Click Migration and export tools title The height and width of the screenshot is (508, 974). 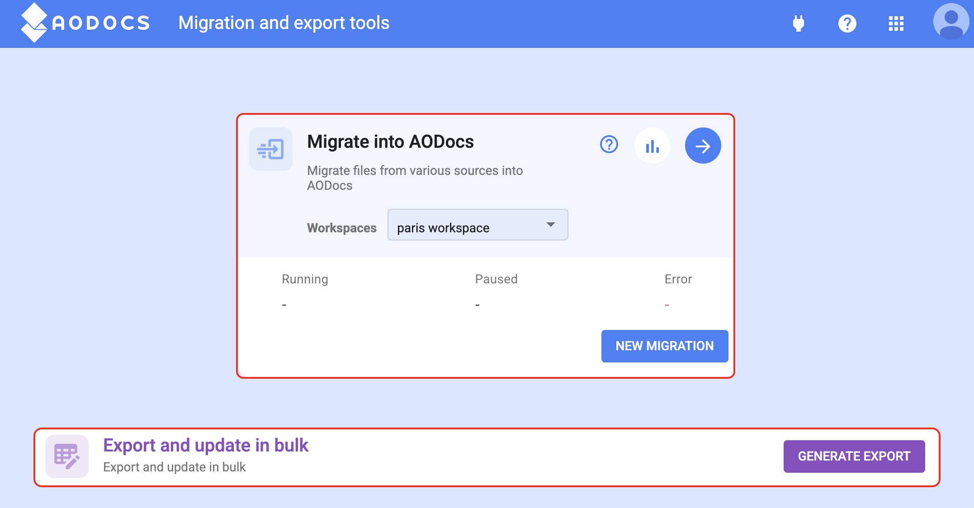(284, 23)
